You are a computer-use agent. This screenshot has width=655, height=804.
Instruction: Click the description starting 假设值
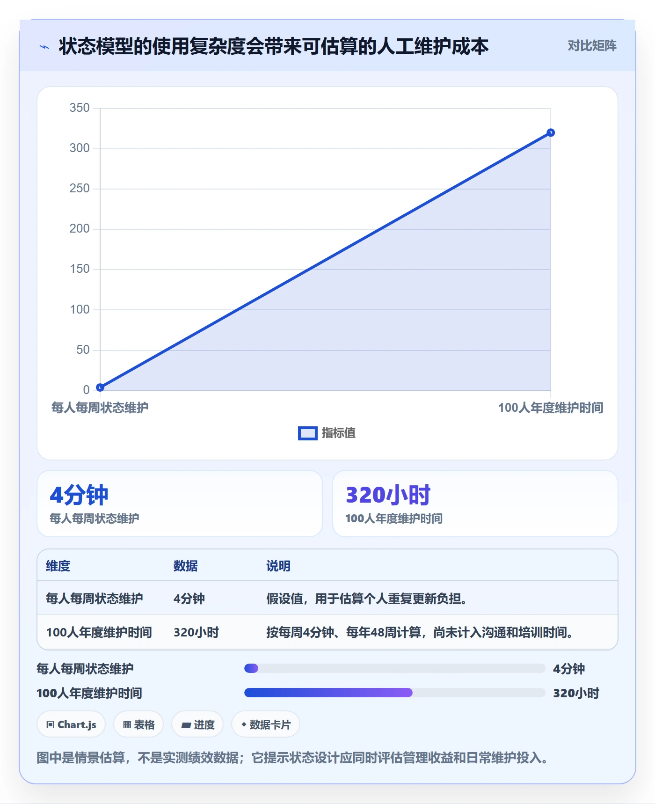tap(368, 599)
